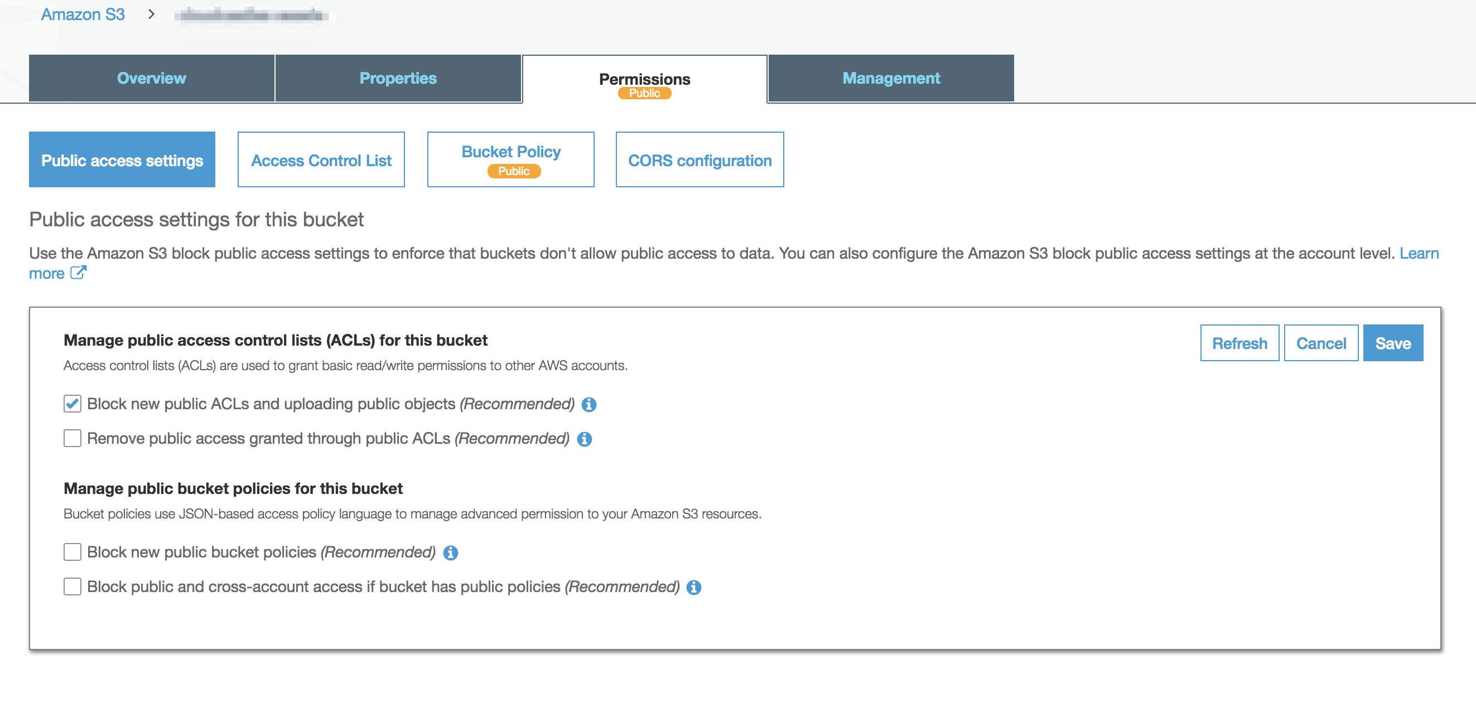Image resolution: width=1476 pixels, height=708 pixels.
Task: Enable Block public and cross-account access setting
Action: 71,586
